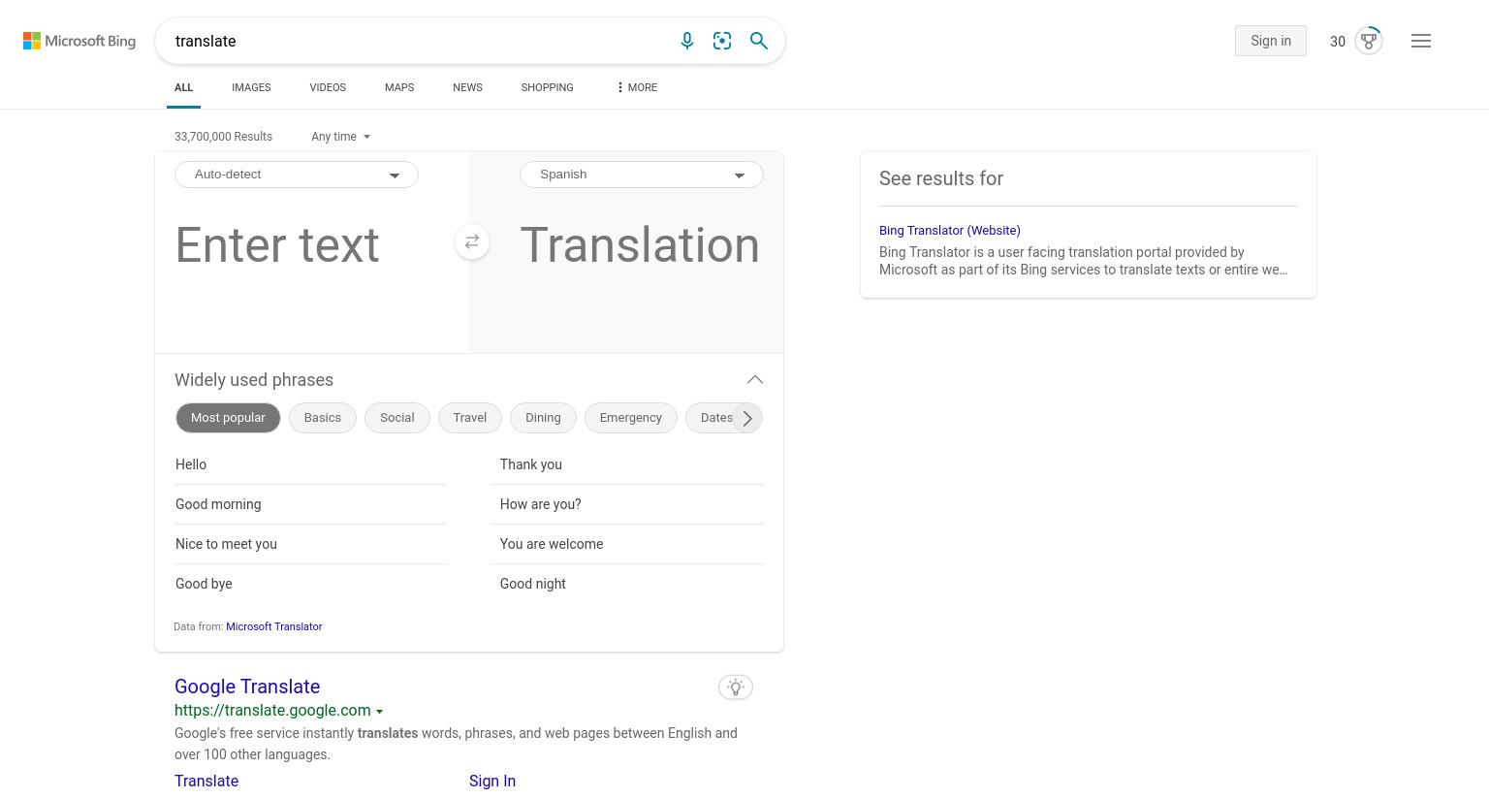Click the lightbulb insights icon

click(736, 687)
